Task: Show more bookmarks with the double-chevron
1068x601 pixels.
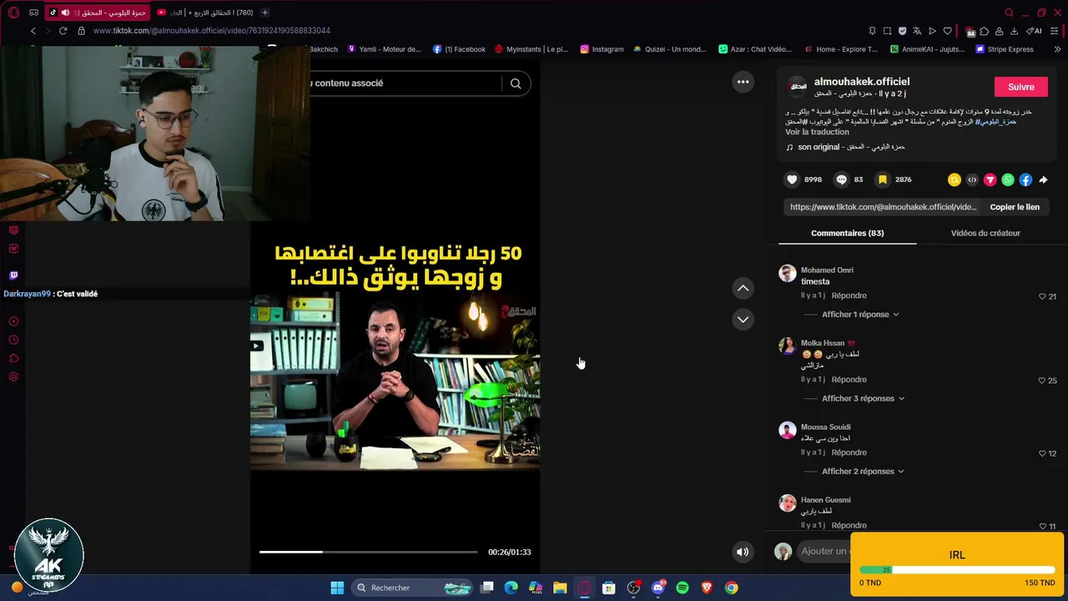Action: (1057, 49)
